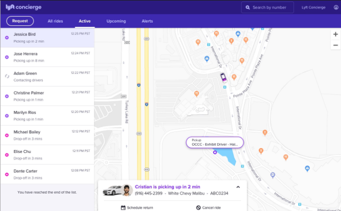This screenshot has width=341, height=211.
Task: Click the user account profile icon
Action: click(x=336, y=7)
